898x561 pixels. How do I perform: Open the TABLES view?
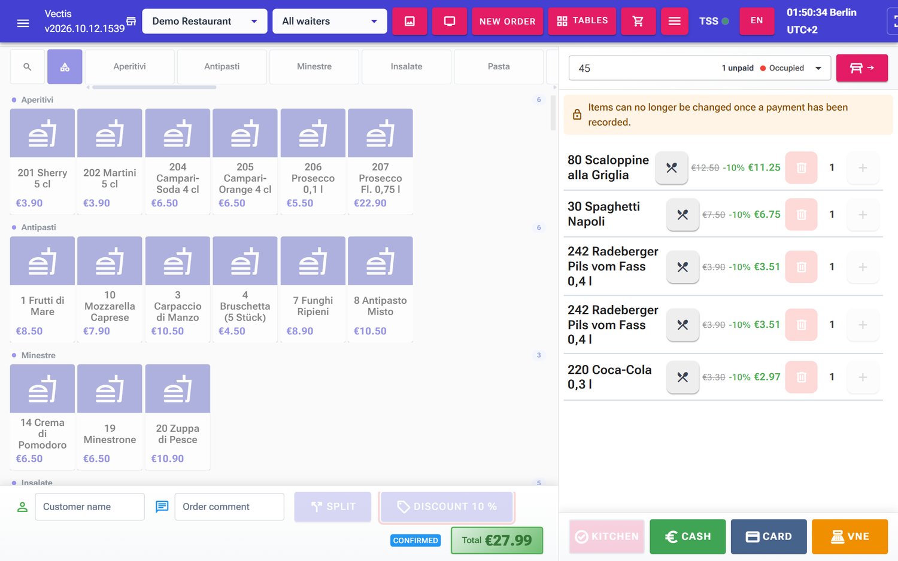pyautogui.click(x=582, y=22)
